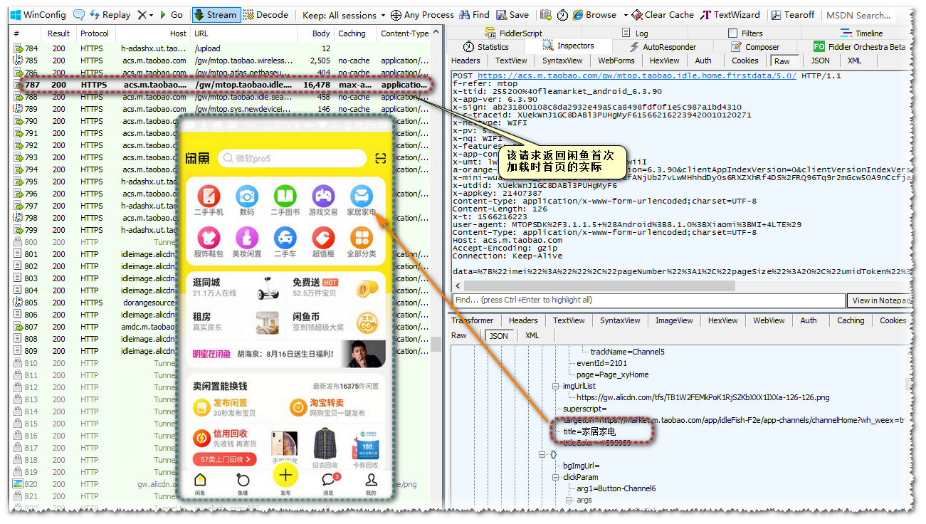Tap the 美妆闲置 cosmetics icon
Screen dimensions: 926x524
(247, 237)
